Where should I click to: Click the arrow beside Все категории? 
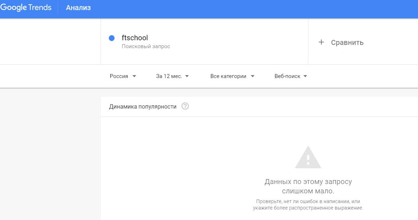(x=252, y=76)
